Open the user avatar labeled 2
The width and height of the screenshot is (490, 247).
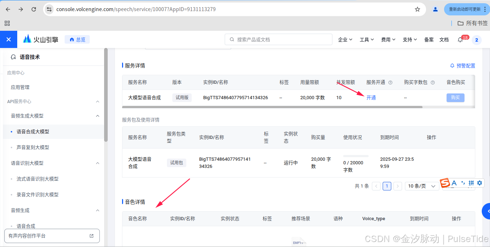coord(477,40)
